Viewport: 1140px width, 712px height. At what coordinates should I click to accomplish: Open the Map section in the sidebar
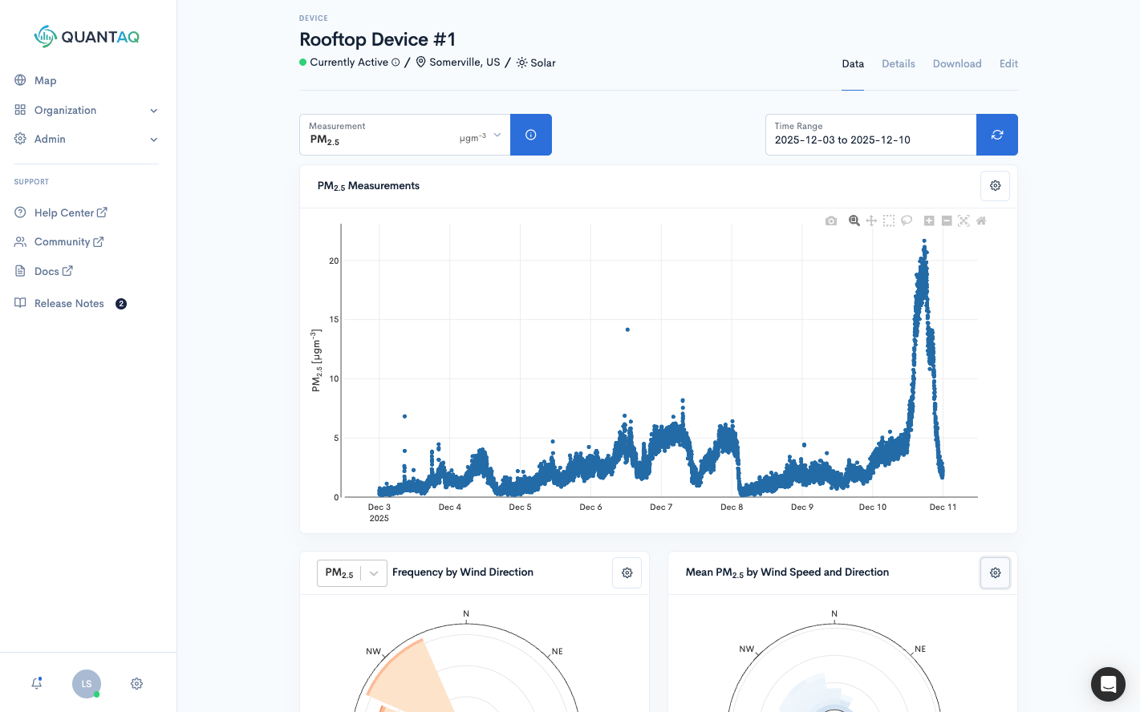(x=46, y=80)
